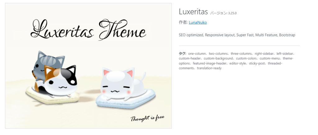Select the right-sidebar tag

tap(264, 54)
